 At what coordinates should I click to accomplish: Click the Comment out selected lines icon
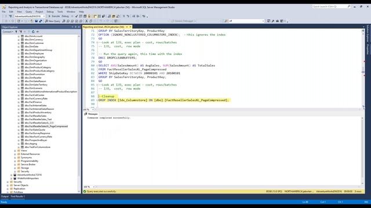point(123,16)
